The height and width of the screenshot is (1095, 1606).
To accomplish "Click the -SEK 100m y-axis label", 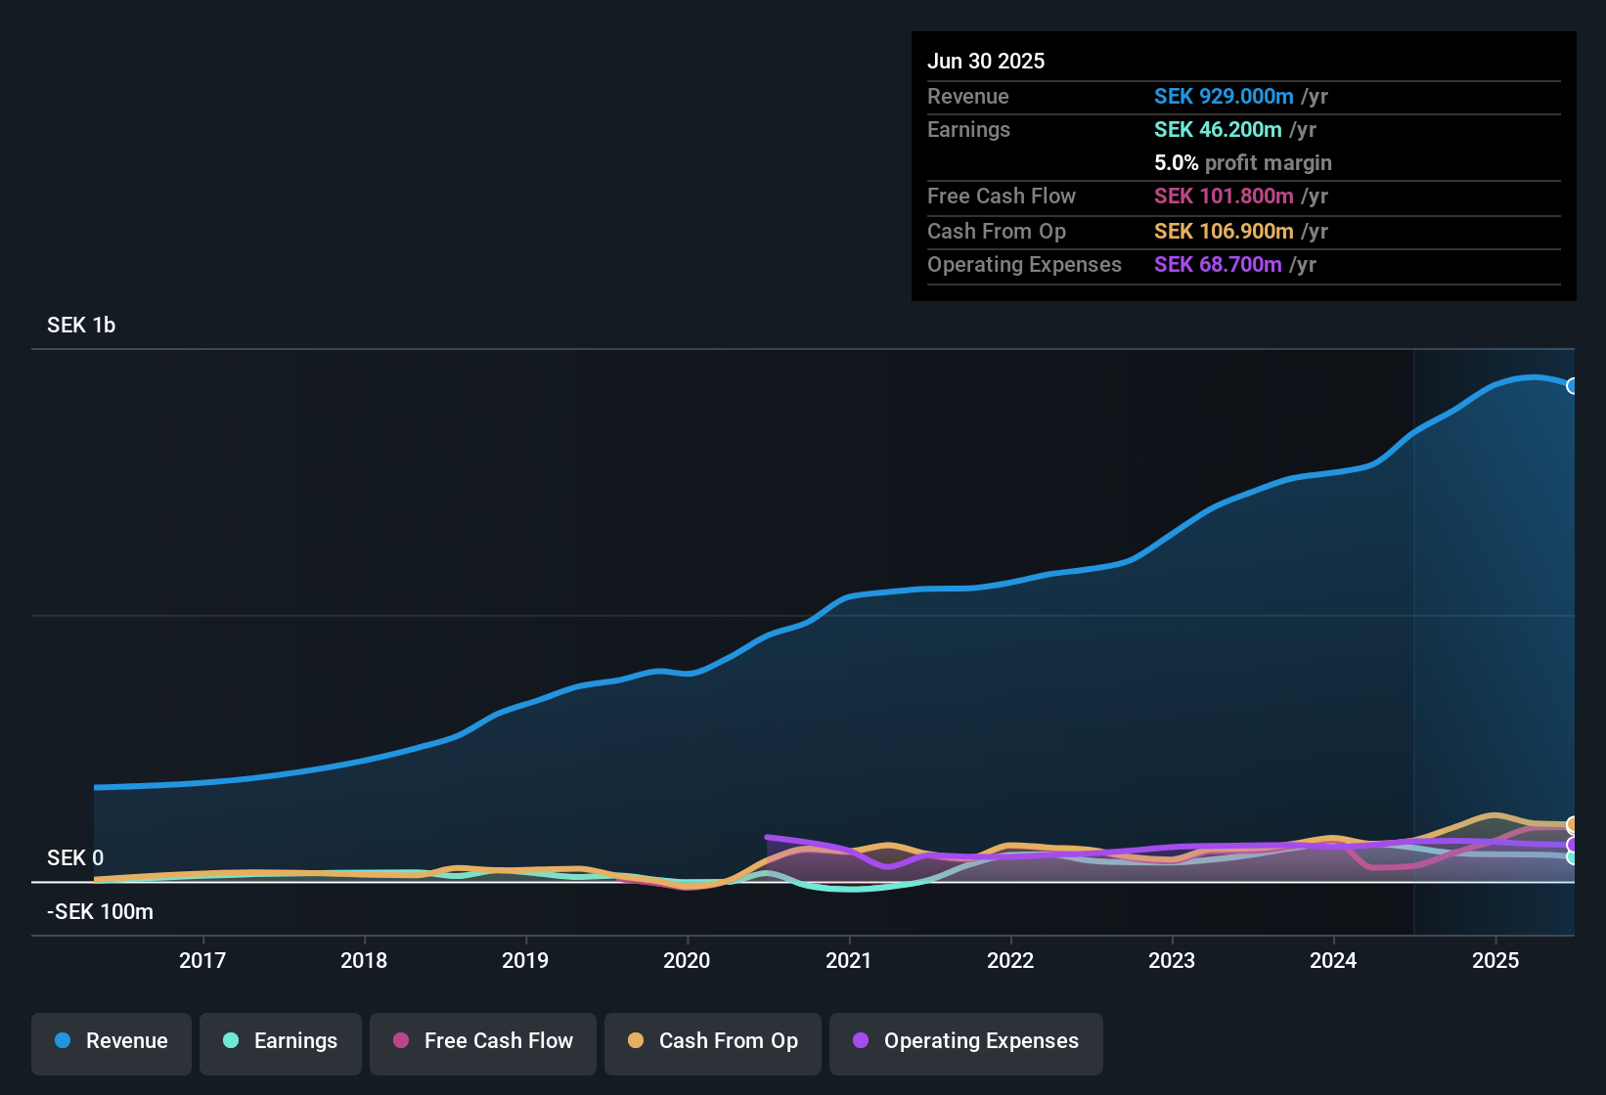I will click(100, 912).
